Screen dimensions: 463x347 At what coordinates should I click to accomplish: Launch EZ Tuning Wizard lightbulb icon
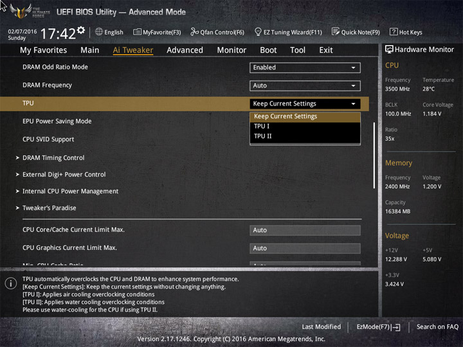pyautogui.click(x=258, y=31)
